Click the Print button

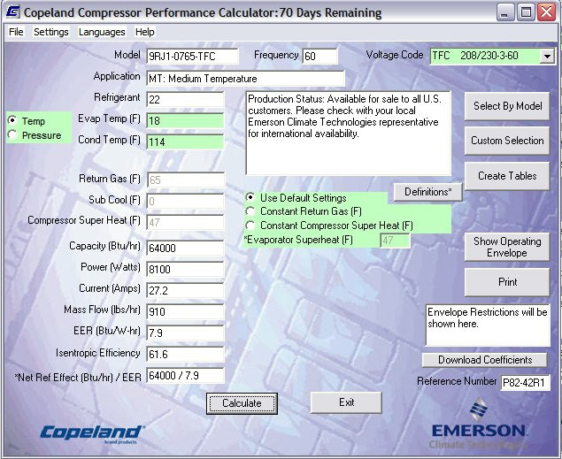click(x=507, y=282)
